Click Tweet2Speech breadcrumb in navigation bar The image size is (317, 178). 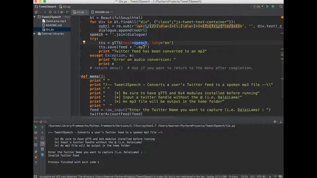click(x=46, y=6)
